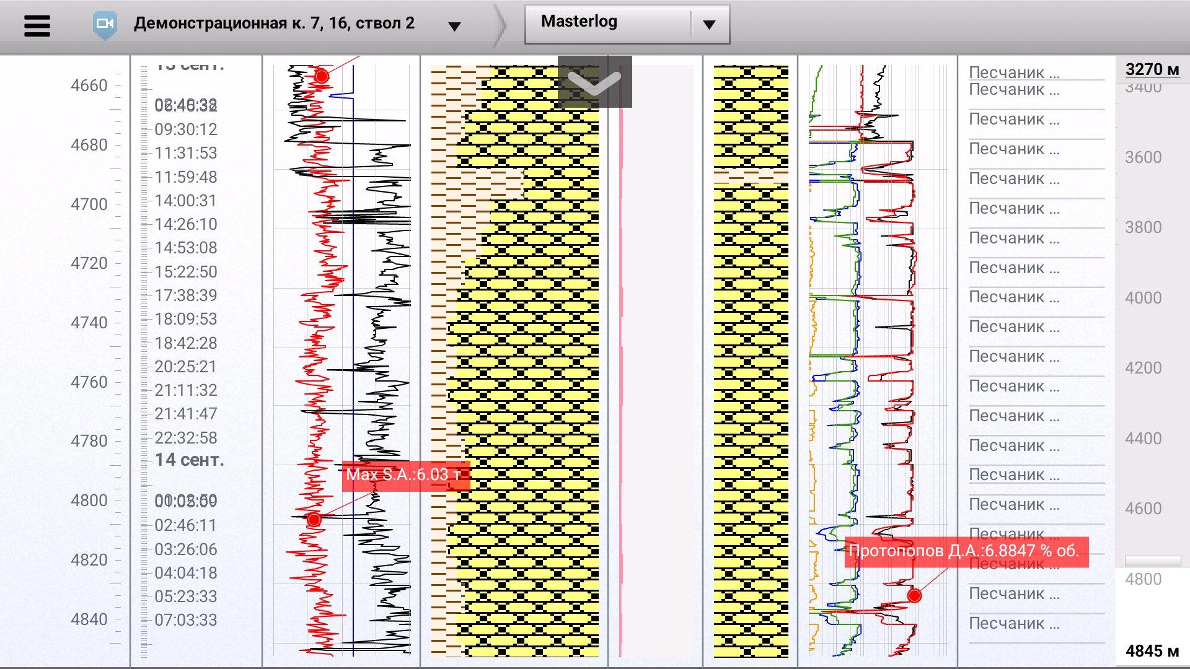Click the camera badge well icon
Viewport: 1190px width, 669px height.
(105, 25)
